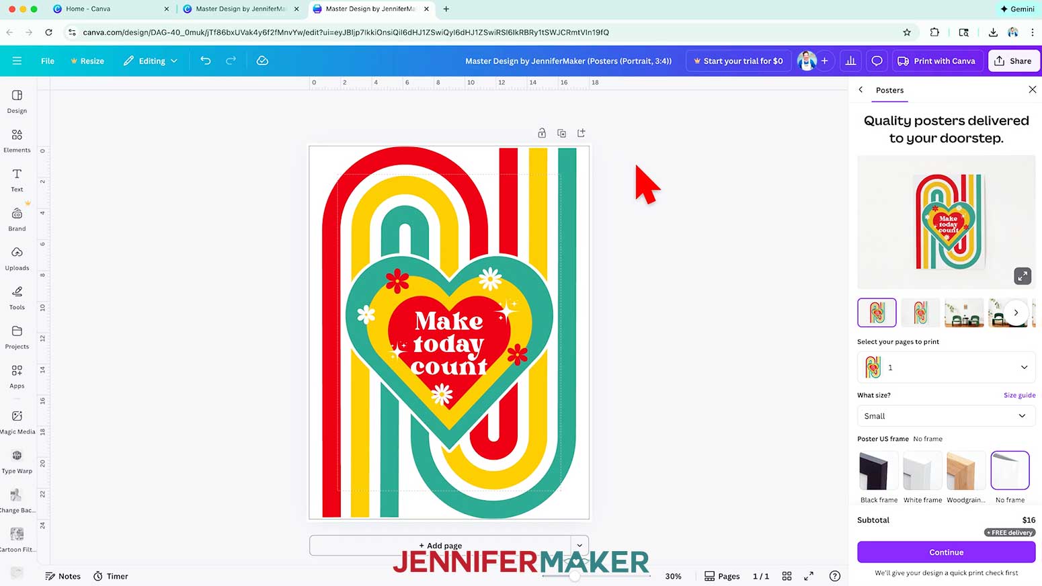Screen dimensions: 1042x586
Task: Select the White frame option
Action: coord(922,477)
